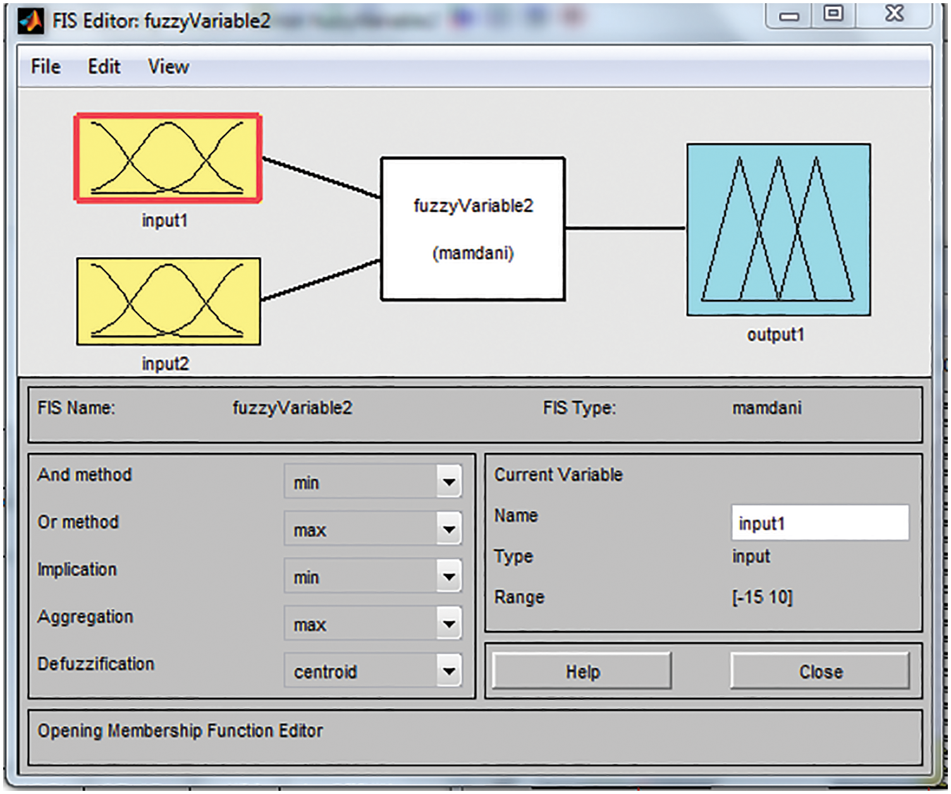Maximize the FIS Editor window

[833, 14]
